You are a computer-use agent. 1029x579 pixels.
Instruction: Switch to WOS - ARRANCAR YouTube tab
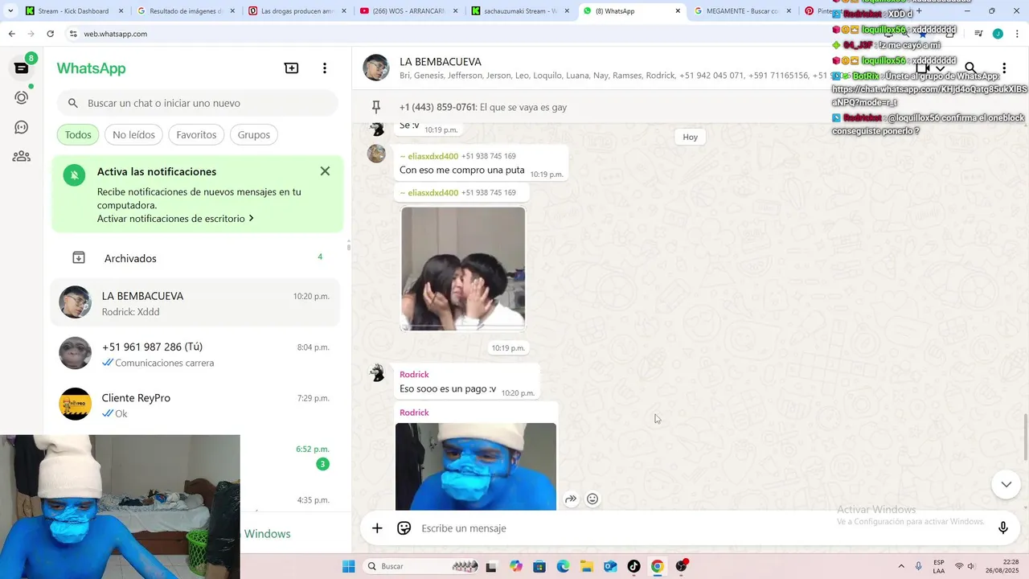408,11
